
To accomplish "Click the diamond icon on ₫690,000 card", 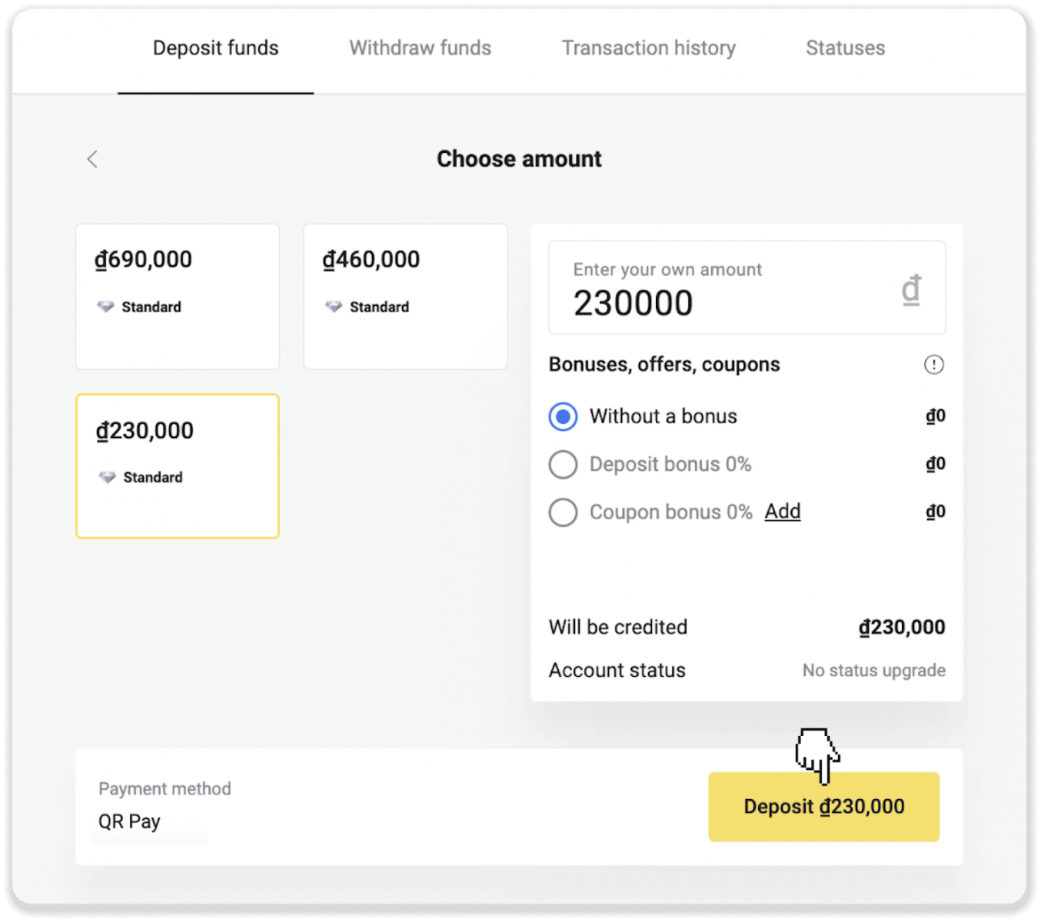I will pos(105,307).
